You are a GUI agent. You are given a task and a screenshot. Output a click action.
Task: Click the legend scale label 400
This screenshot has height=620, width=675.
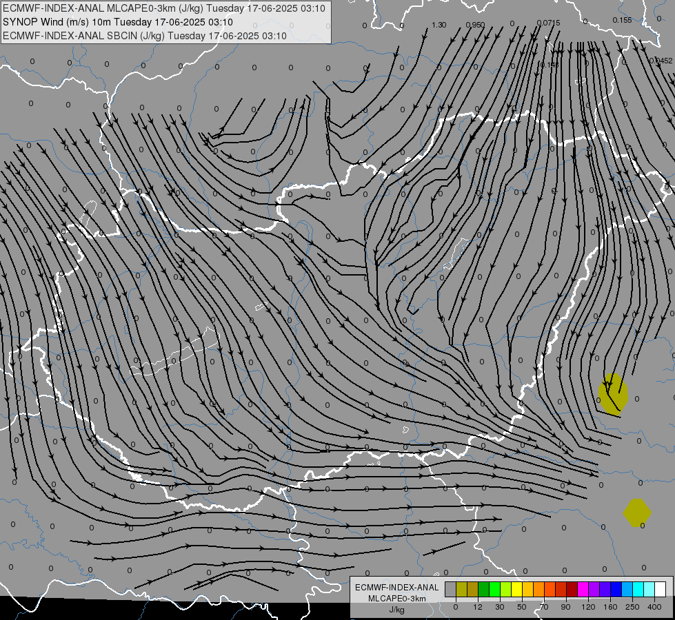[x=654, y=607]
